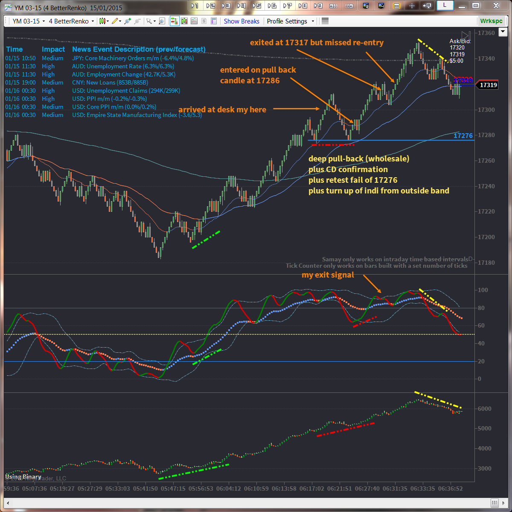Click the 'arrived at desk my here' annotation text

[222, 109]
